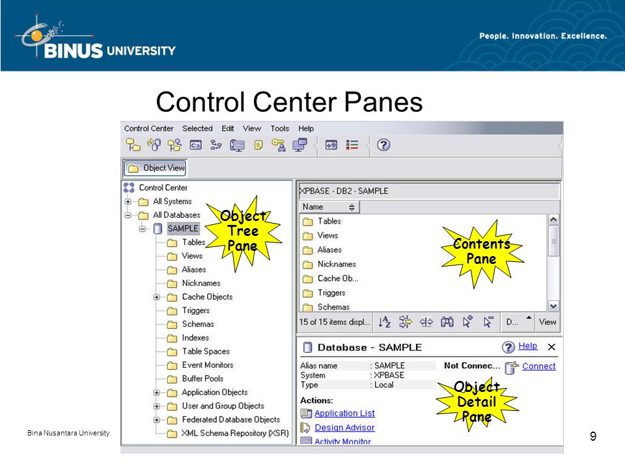Click the Name column sort arrows
The width and height of the screenshot is (625, 468).
(352, 207)
